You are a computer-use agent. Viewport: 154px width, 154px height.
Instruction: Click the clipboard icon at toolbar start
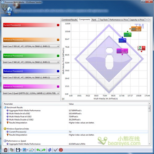6,150
